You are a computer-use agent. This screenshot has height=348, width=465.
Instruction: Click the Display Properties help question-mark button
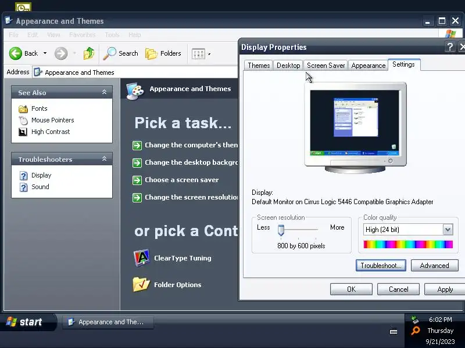coord(450,47)
